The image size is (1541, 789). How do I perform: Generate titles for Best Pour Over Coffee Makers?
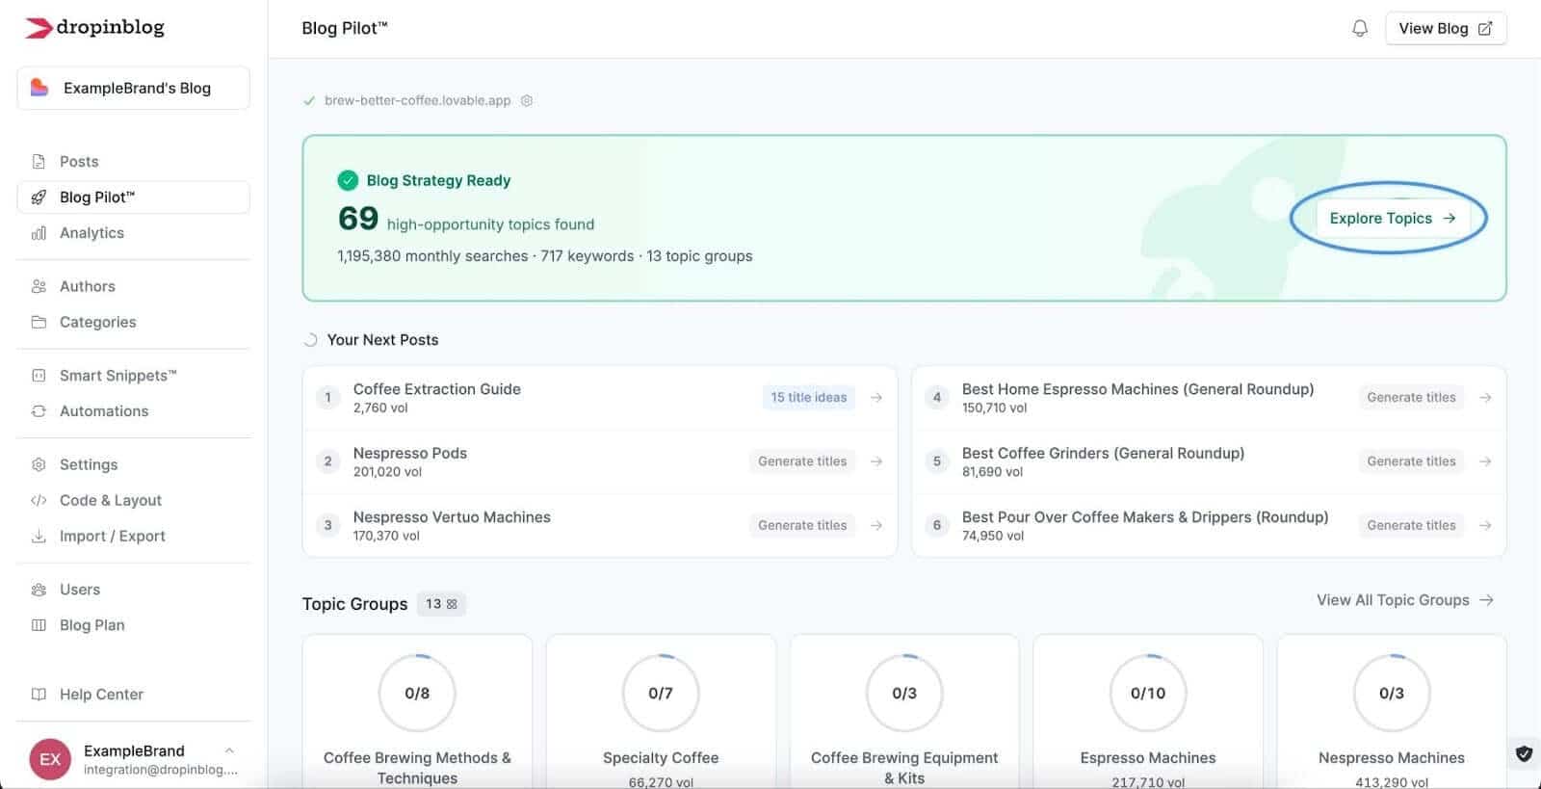[1411, 525]
